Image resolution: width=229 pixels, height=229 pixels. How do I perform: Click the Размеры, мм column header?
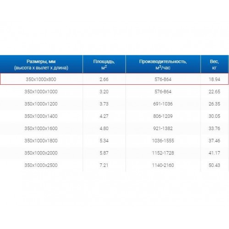click(x=41, y=64)
